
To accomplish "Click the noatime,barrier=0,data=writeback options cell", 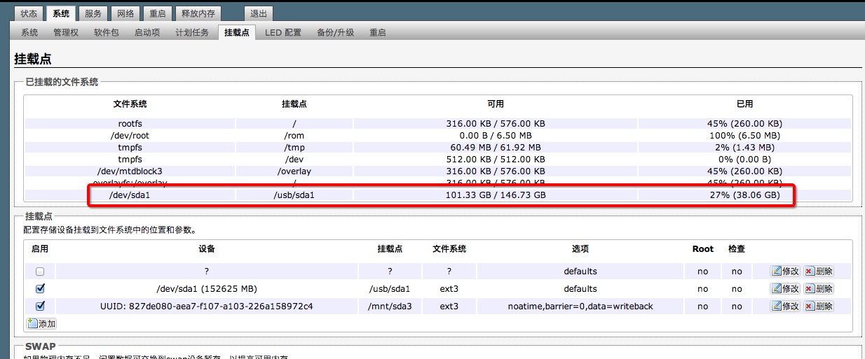I will pyautogui.click(x=580, y=306).
